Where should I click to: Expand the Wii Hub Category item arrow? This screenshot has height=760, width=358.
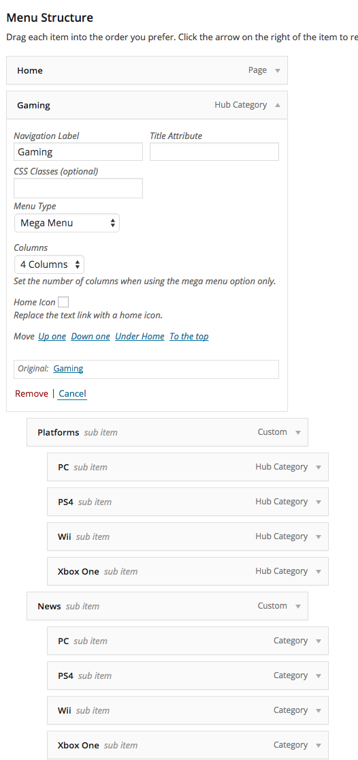[319, 537]
